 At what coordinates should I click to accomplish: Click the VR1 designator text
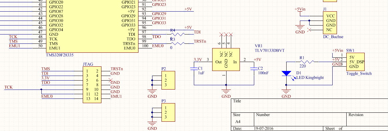click(x=259, y=46)
